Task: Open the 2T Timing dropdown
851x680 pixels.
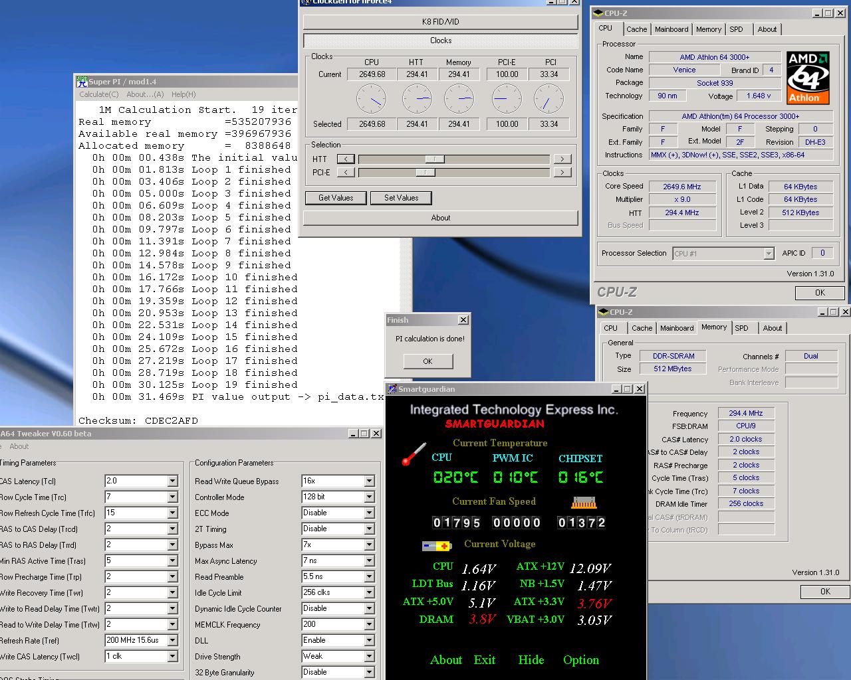Action: point(369,529)
